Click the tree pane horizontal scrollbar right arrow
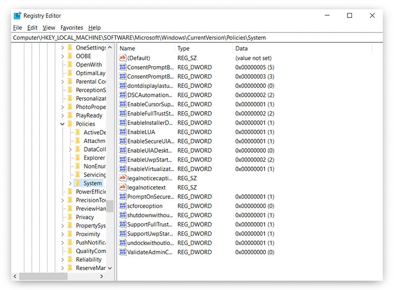394x290 pixels. click(102, 276)
